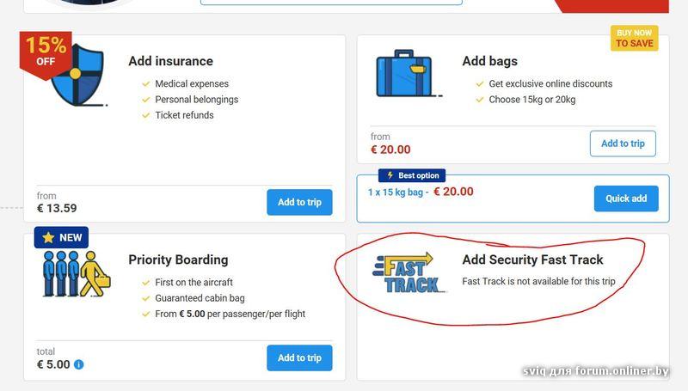Add insurance to trip button
The width and height of the screenshot is (688, 391).
(299, 203)
